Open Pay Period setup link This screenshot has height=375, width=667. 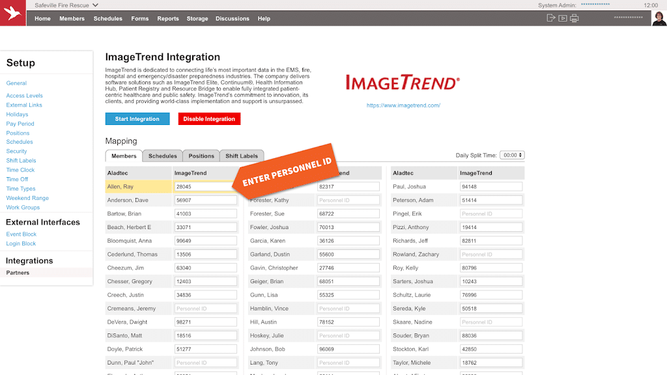[20, 124]
